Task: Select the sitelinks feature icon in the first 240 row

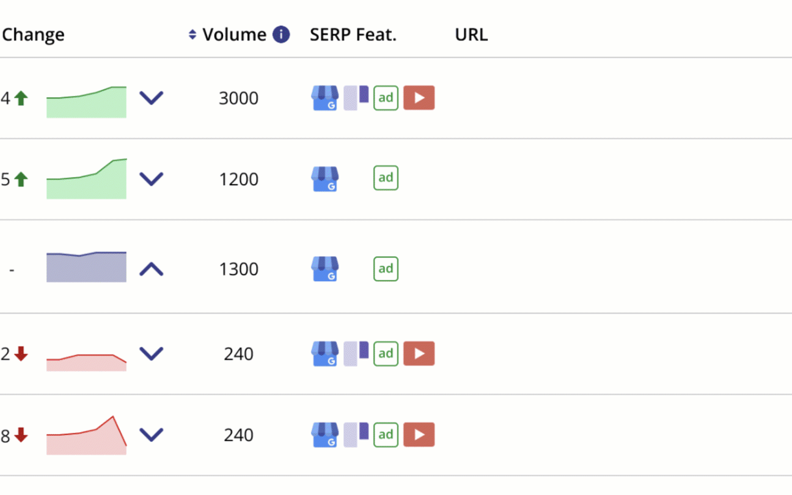Action: (x=355, y=353)
